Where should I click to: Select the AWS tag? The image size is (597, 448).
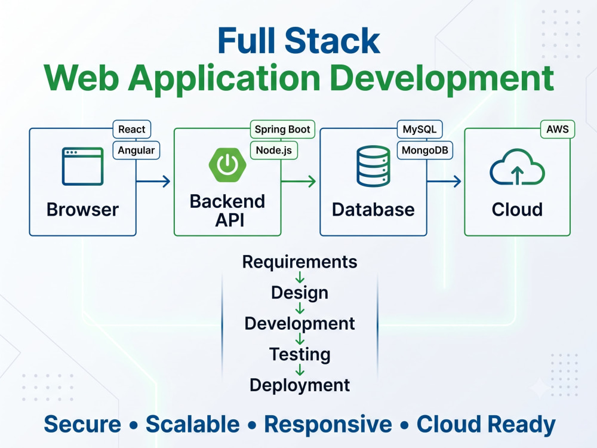pyautogui.click(x=558, y=129)
